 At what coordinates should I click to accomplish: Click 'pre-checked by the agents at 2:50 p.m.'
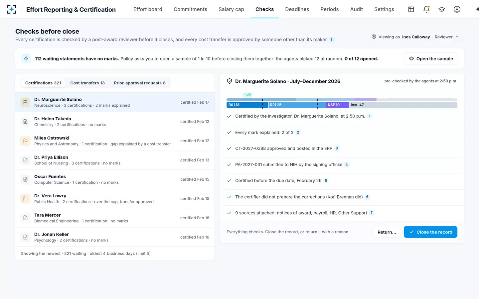click(x=421, y=81)
